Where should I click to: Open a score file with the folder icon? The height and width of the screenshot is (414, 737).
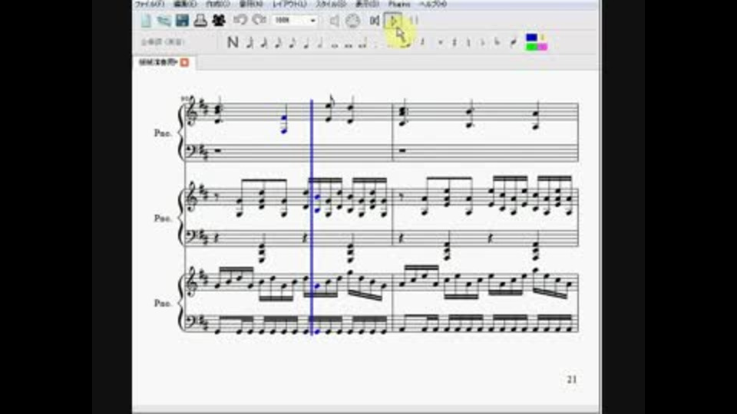point(164,21)
